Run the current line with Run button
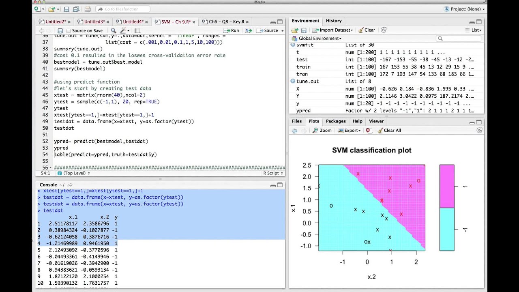 click(232, 30)
